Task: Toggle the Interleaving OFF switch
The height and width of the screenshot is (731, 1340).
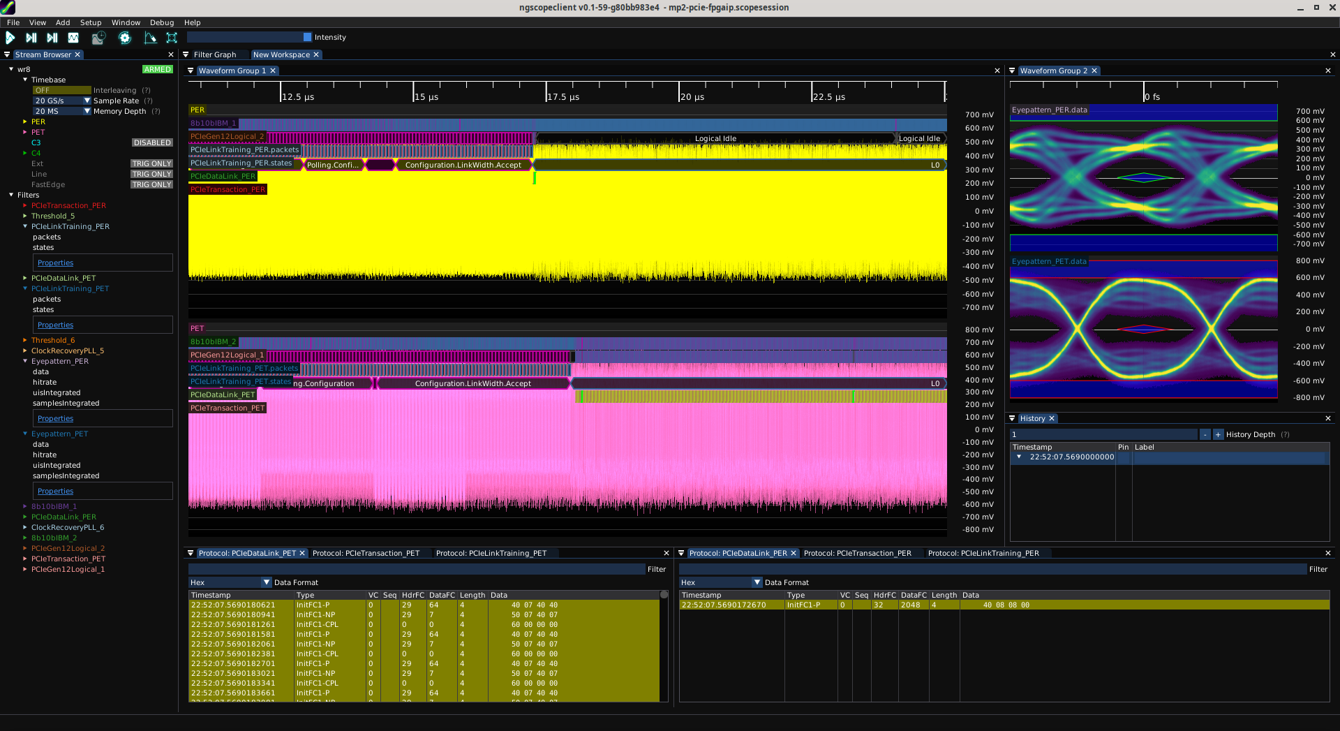Action: (x=61, y=90)
